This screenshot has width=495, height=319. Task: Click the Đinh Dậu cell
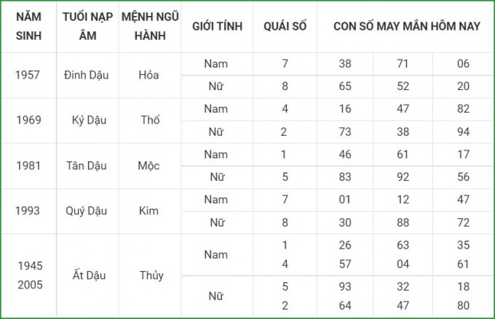(86, 75)
